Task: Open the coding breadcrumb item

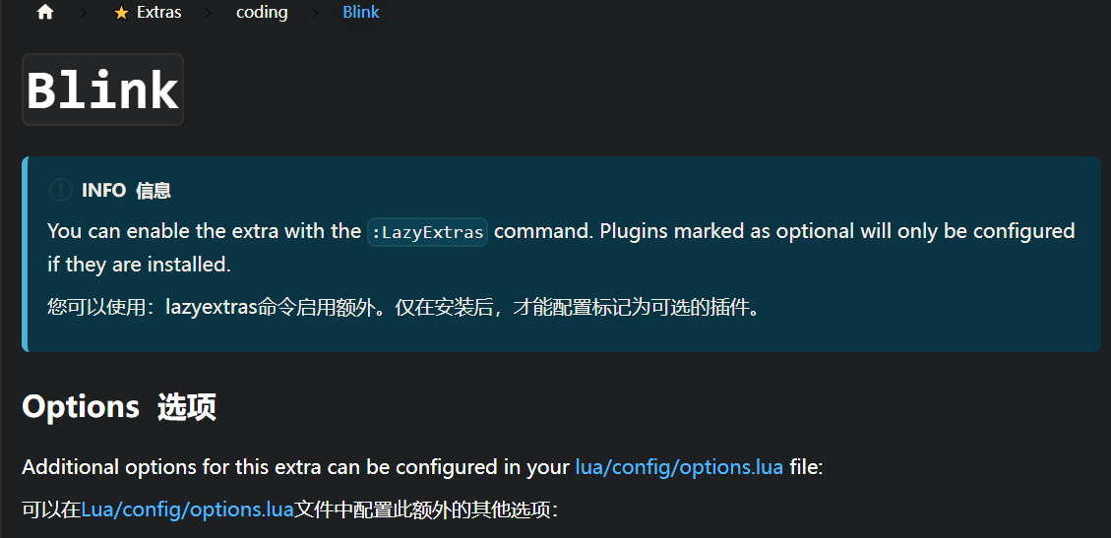Action: point(262,12)
